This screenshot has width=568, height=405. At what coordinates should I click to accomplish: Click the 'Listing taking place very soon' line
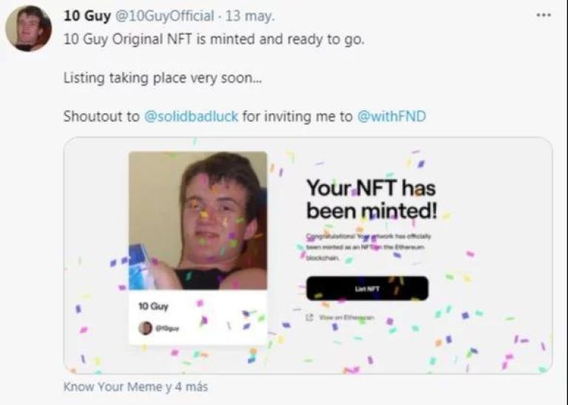(162, 78)
